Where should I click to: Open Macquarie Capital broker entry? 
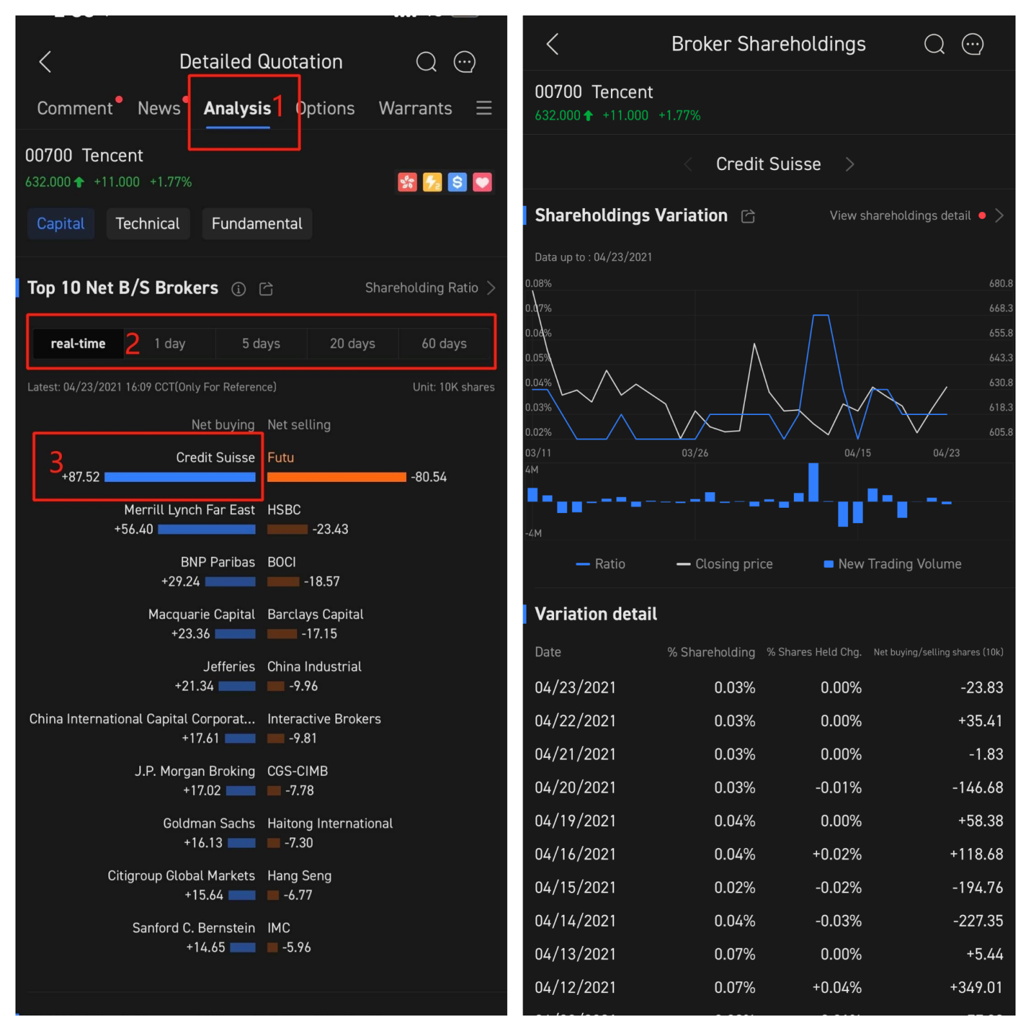pyautogui.click(x=202, y=614)
